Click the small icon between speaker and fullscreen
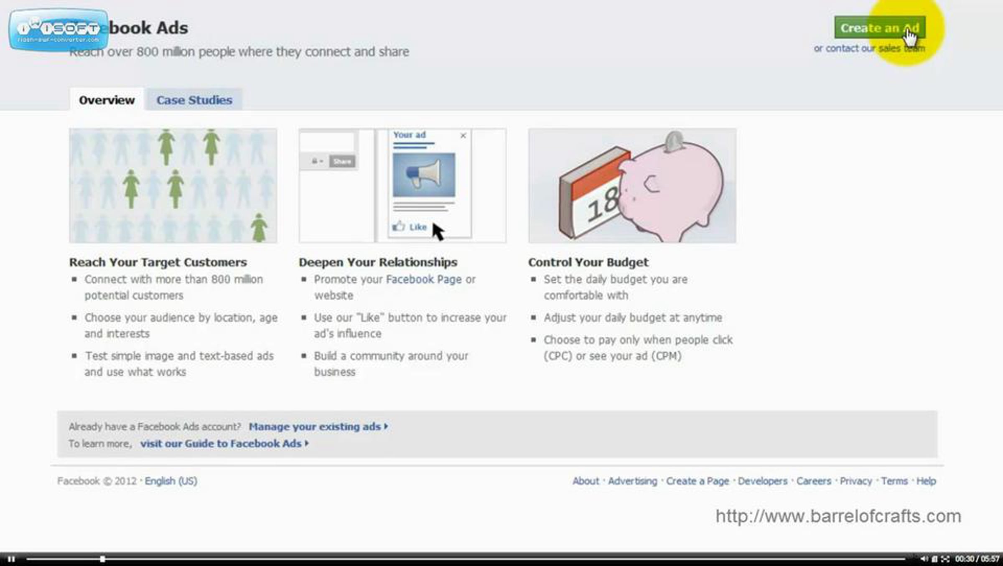 point(935,559)
